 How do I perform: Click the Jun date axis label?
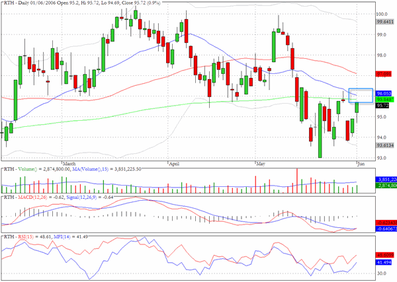[361, 164]
